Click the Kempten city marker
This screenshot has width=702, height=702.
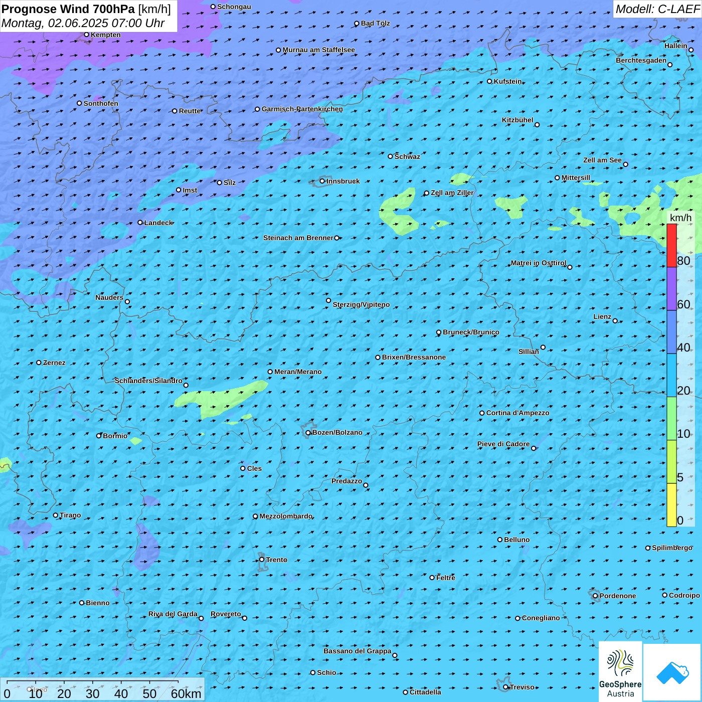tap(87, 35)
